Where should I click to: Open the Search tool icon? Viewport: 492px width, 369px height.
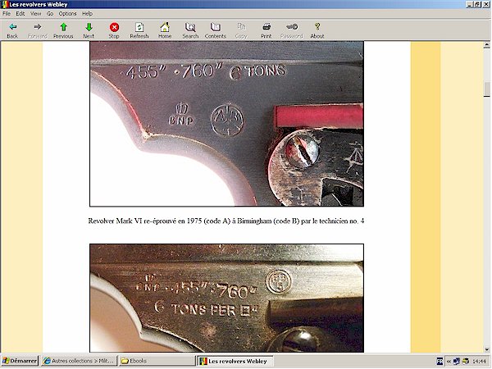[x=190, y=27]
